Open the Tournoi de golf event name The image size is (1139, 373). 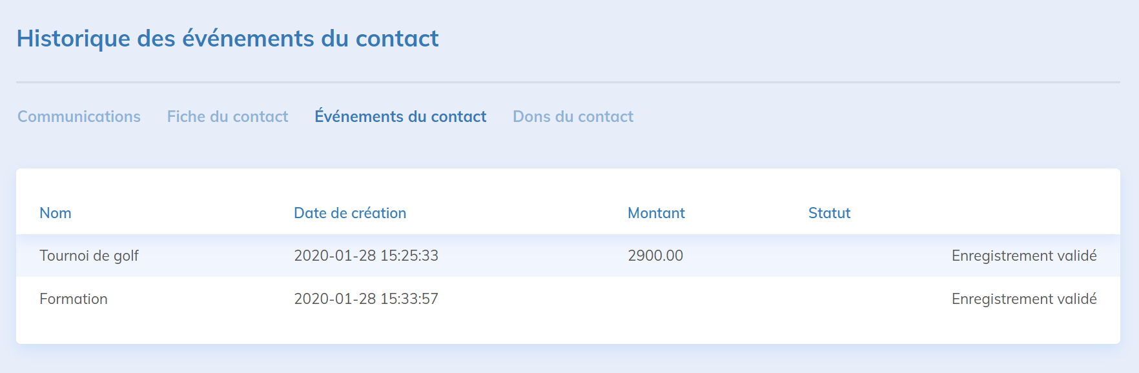click(x=89, y=256)
